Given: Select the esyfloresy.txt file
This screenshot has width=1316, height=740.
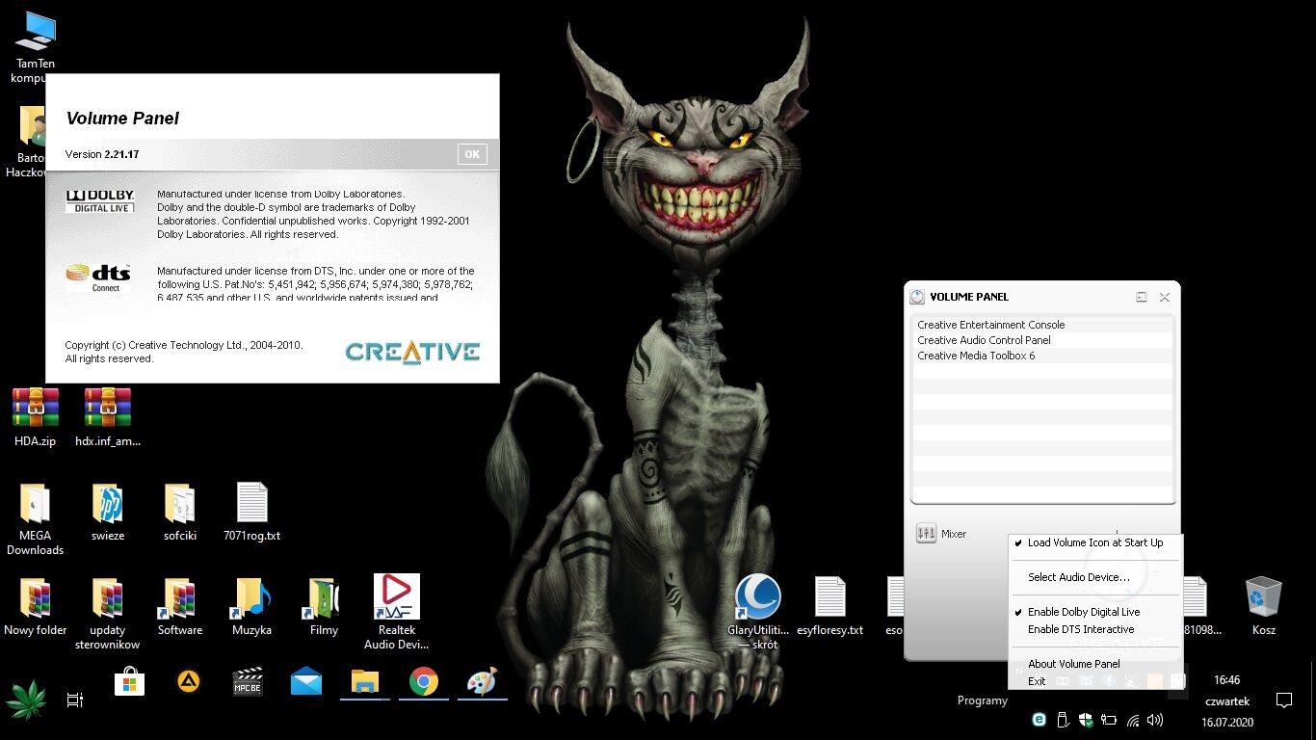Looking at the screenshot, I should (x=830, y=606).
